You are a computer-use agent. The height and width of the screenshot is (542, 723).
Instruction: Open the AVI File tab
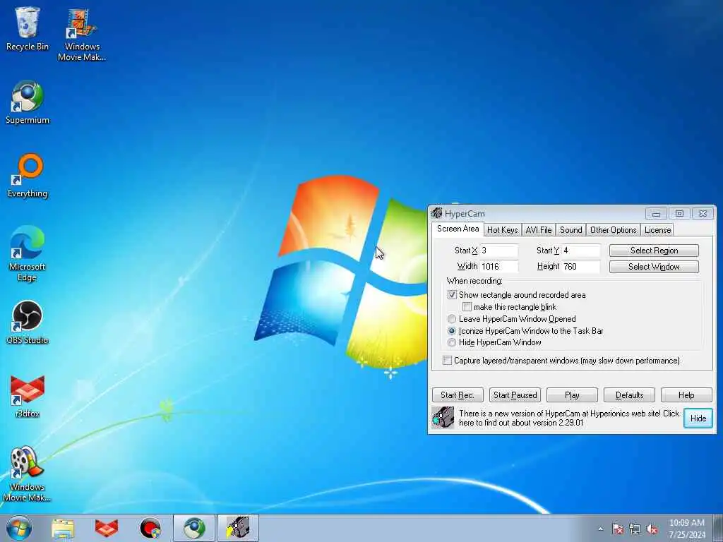point(538,230)
